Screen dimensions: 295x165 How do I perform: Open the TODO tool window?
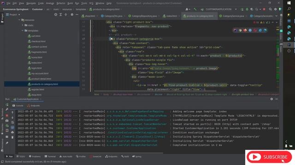tap(20, 156)
